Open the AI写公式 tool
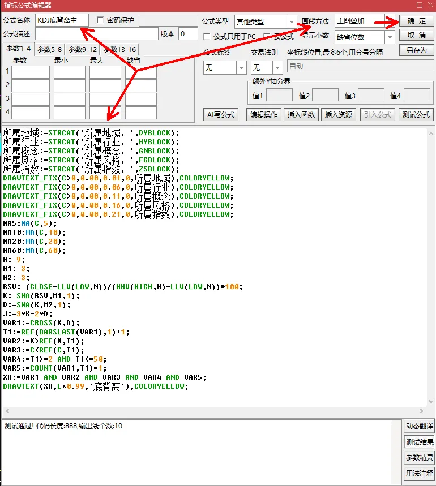The width and height of the screenshot is (436, 486). 221,115
